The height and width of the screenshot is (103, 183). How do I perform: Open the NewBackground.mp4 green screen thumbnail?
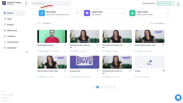tap(52, 36)
